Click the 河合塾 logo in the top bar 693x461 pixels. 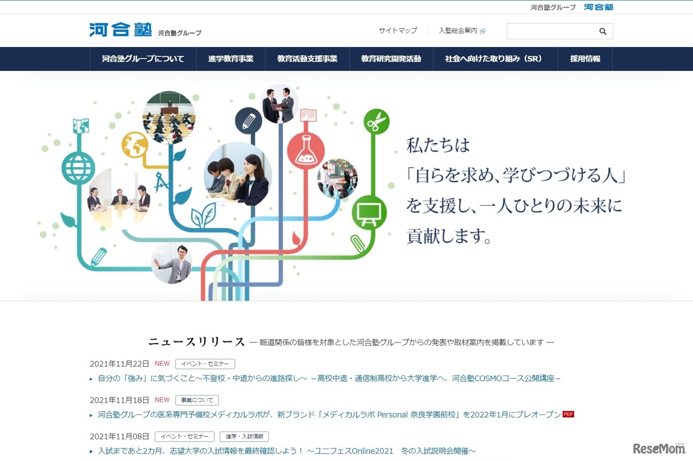pyautogui.click(x=598, y=7)
